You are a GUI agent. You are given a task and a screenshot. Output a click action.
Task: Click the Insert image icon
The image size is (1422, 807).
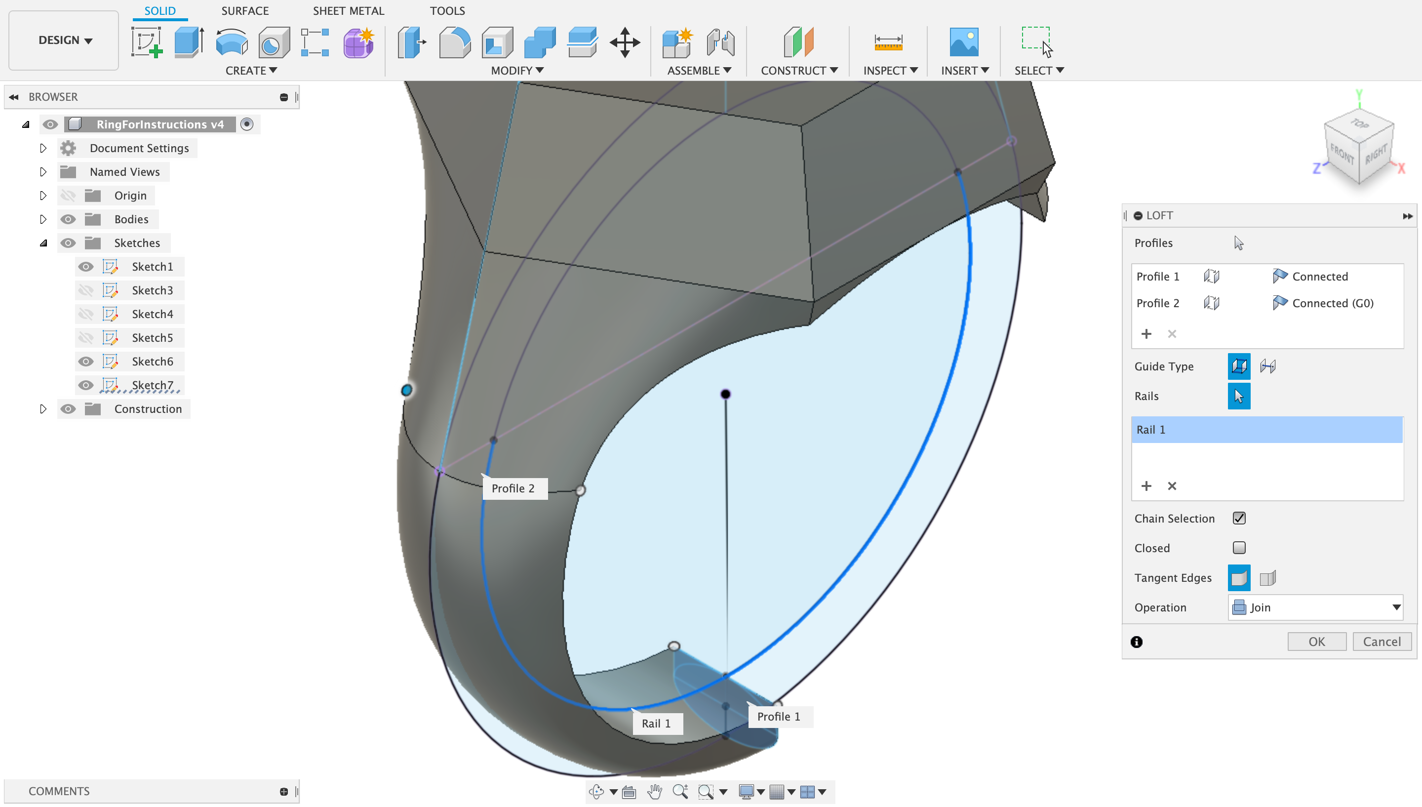[x=963, y=42]
